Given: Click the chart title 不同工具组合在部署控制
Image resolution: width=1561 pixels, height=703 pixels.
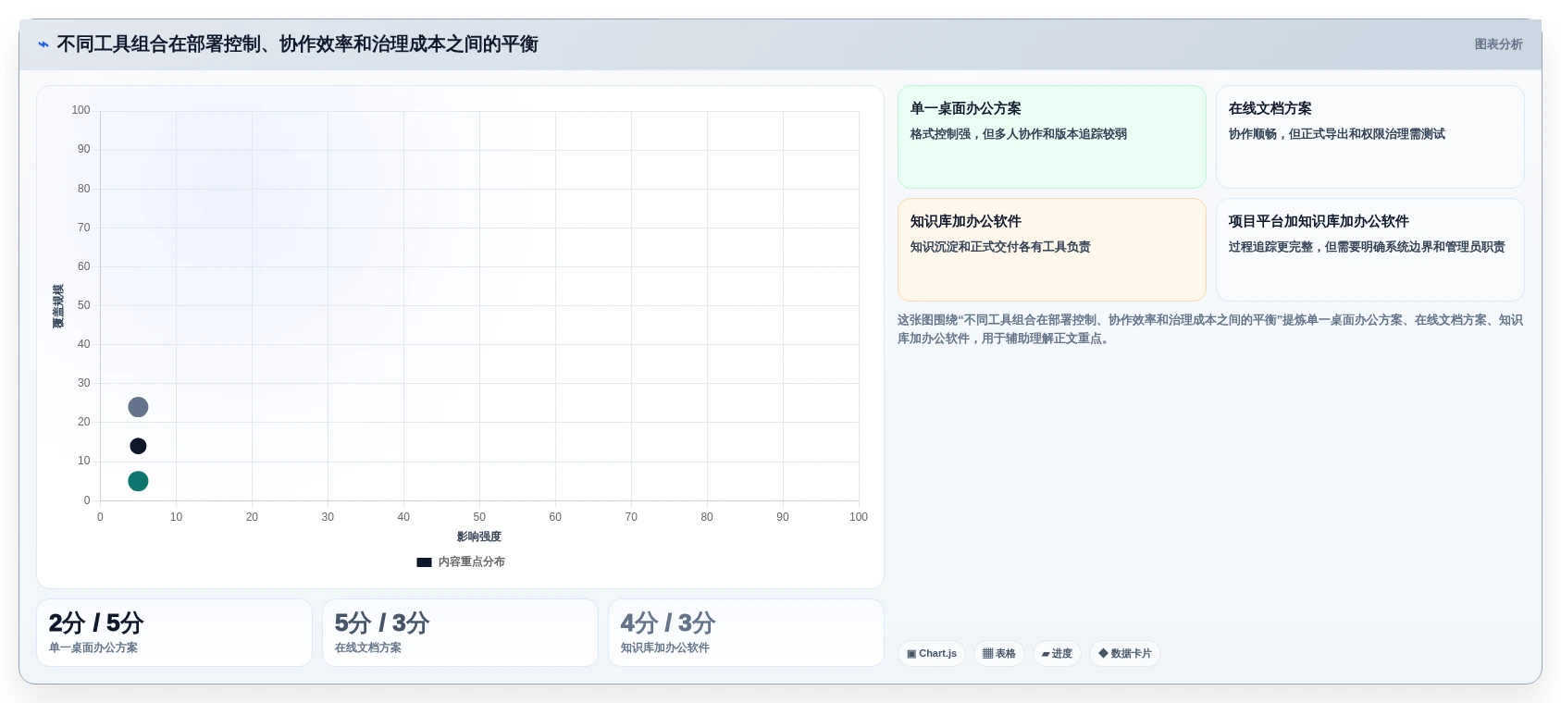Looking at the screenshot, I should (297, 44).
